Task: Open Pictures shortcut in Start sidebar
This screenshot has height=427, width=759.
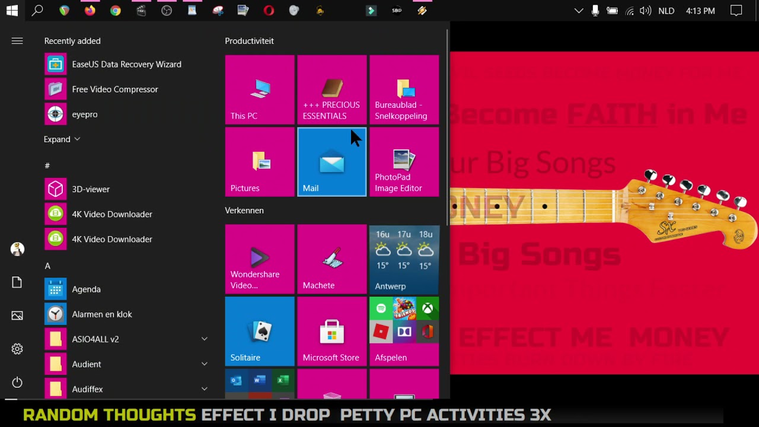Action: (x=17, y=316)
